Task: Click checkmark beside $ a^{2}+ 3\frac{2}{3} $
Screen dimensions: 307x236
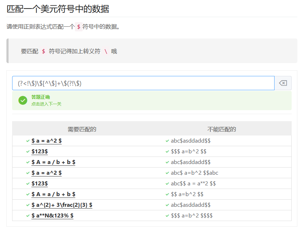Action: click(x=28, y=205)
